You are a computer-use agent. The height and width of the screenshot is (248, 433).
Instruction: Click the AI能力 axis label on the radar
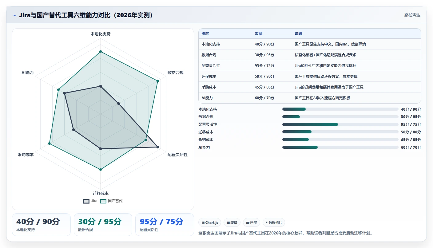click(27, 73)
